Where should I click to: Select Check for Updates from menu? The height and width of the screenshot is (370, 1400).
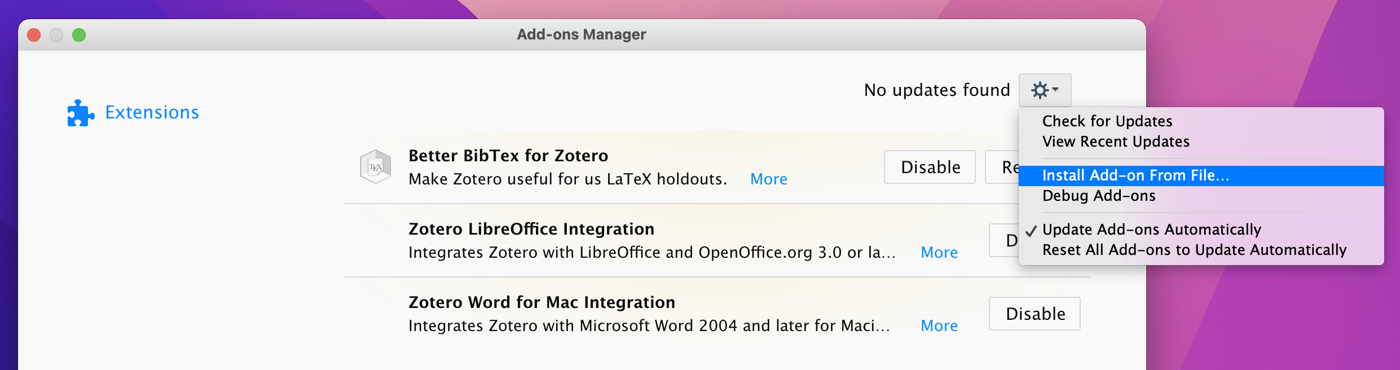[1107, 121]
